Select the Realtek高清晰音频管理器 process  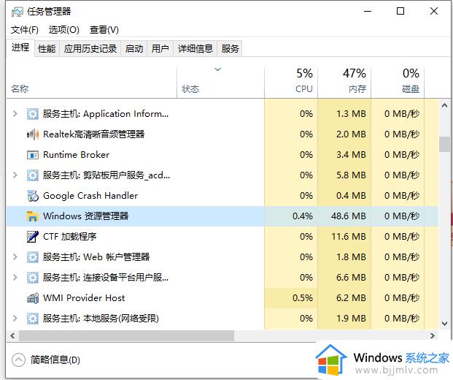(222, 134)
